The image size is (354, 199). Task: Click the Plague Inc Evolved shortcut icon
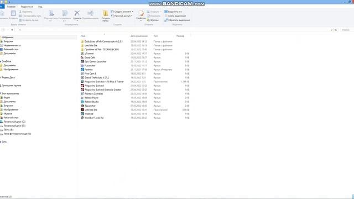pyautogui.click(x=82, y=86)
